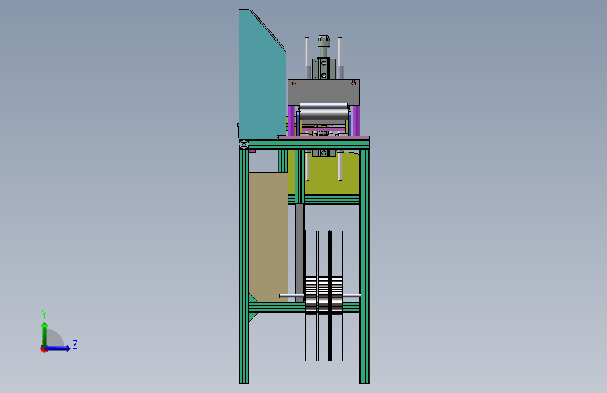Pick the upper right guide rod above the plate
607x393 pixels.
click(340, 52)
